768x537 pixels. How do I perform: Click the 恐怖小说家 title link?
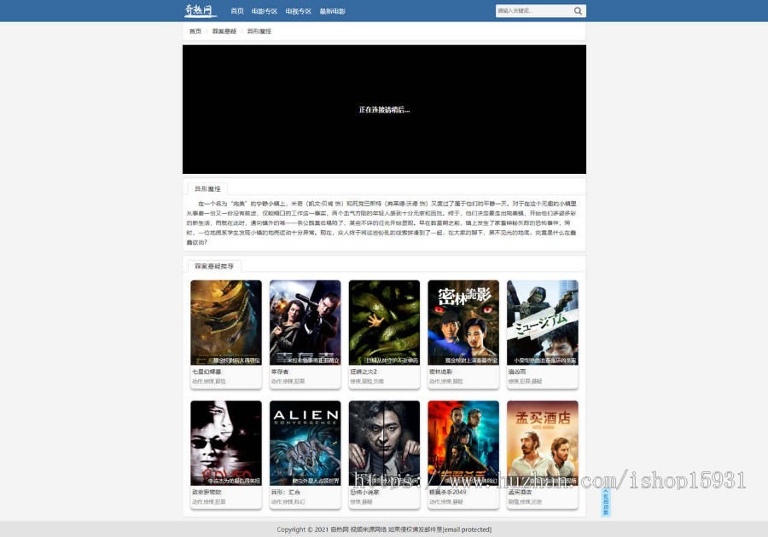coord(364,492)
